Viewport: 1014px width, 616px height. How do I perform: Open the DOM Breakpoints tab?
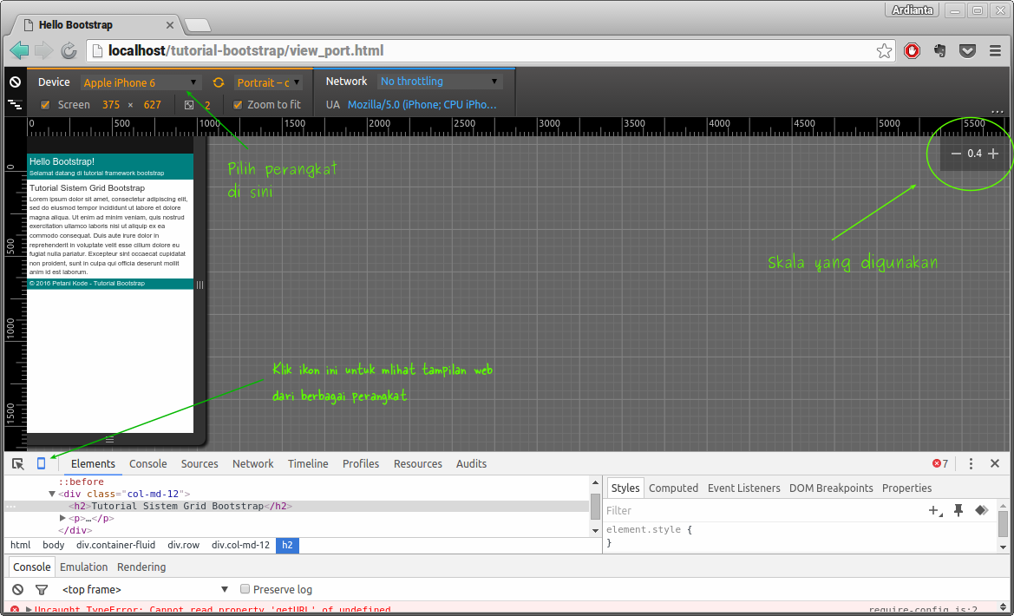(831, 488)
